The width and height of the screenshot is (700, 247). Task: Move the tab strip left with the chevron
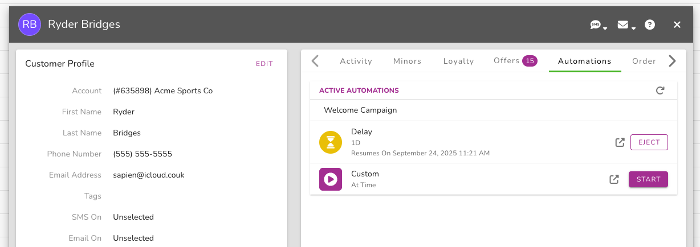(315, 61)
